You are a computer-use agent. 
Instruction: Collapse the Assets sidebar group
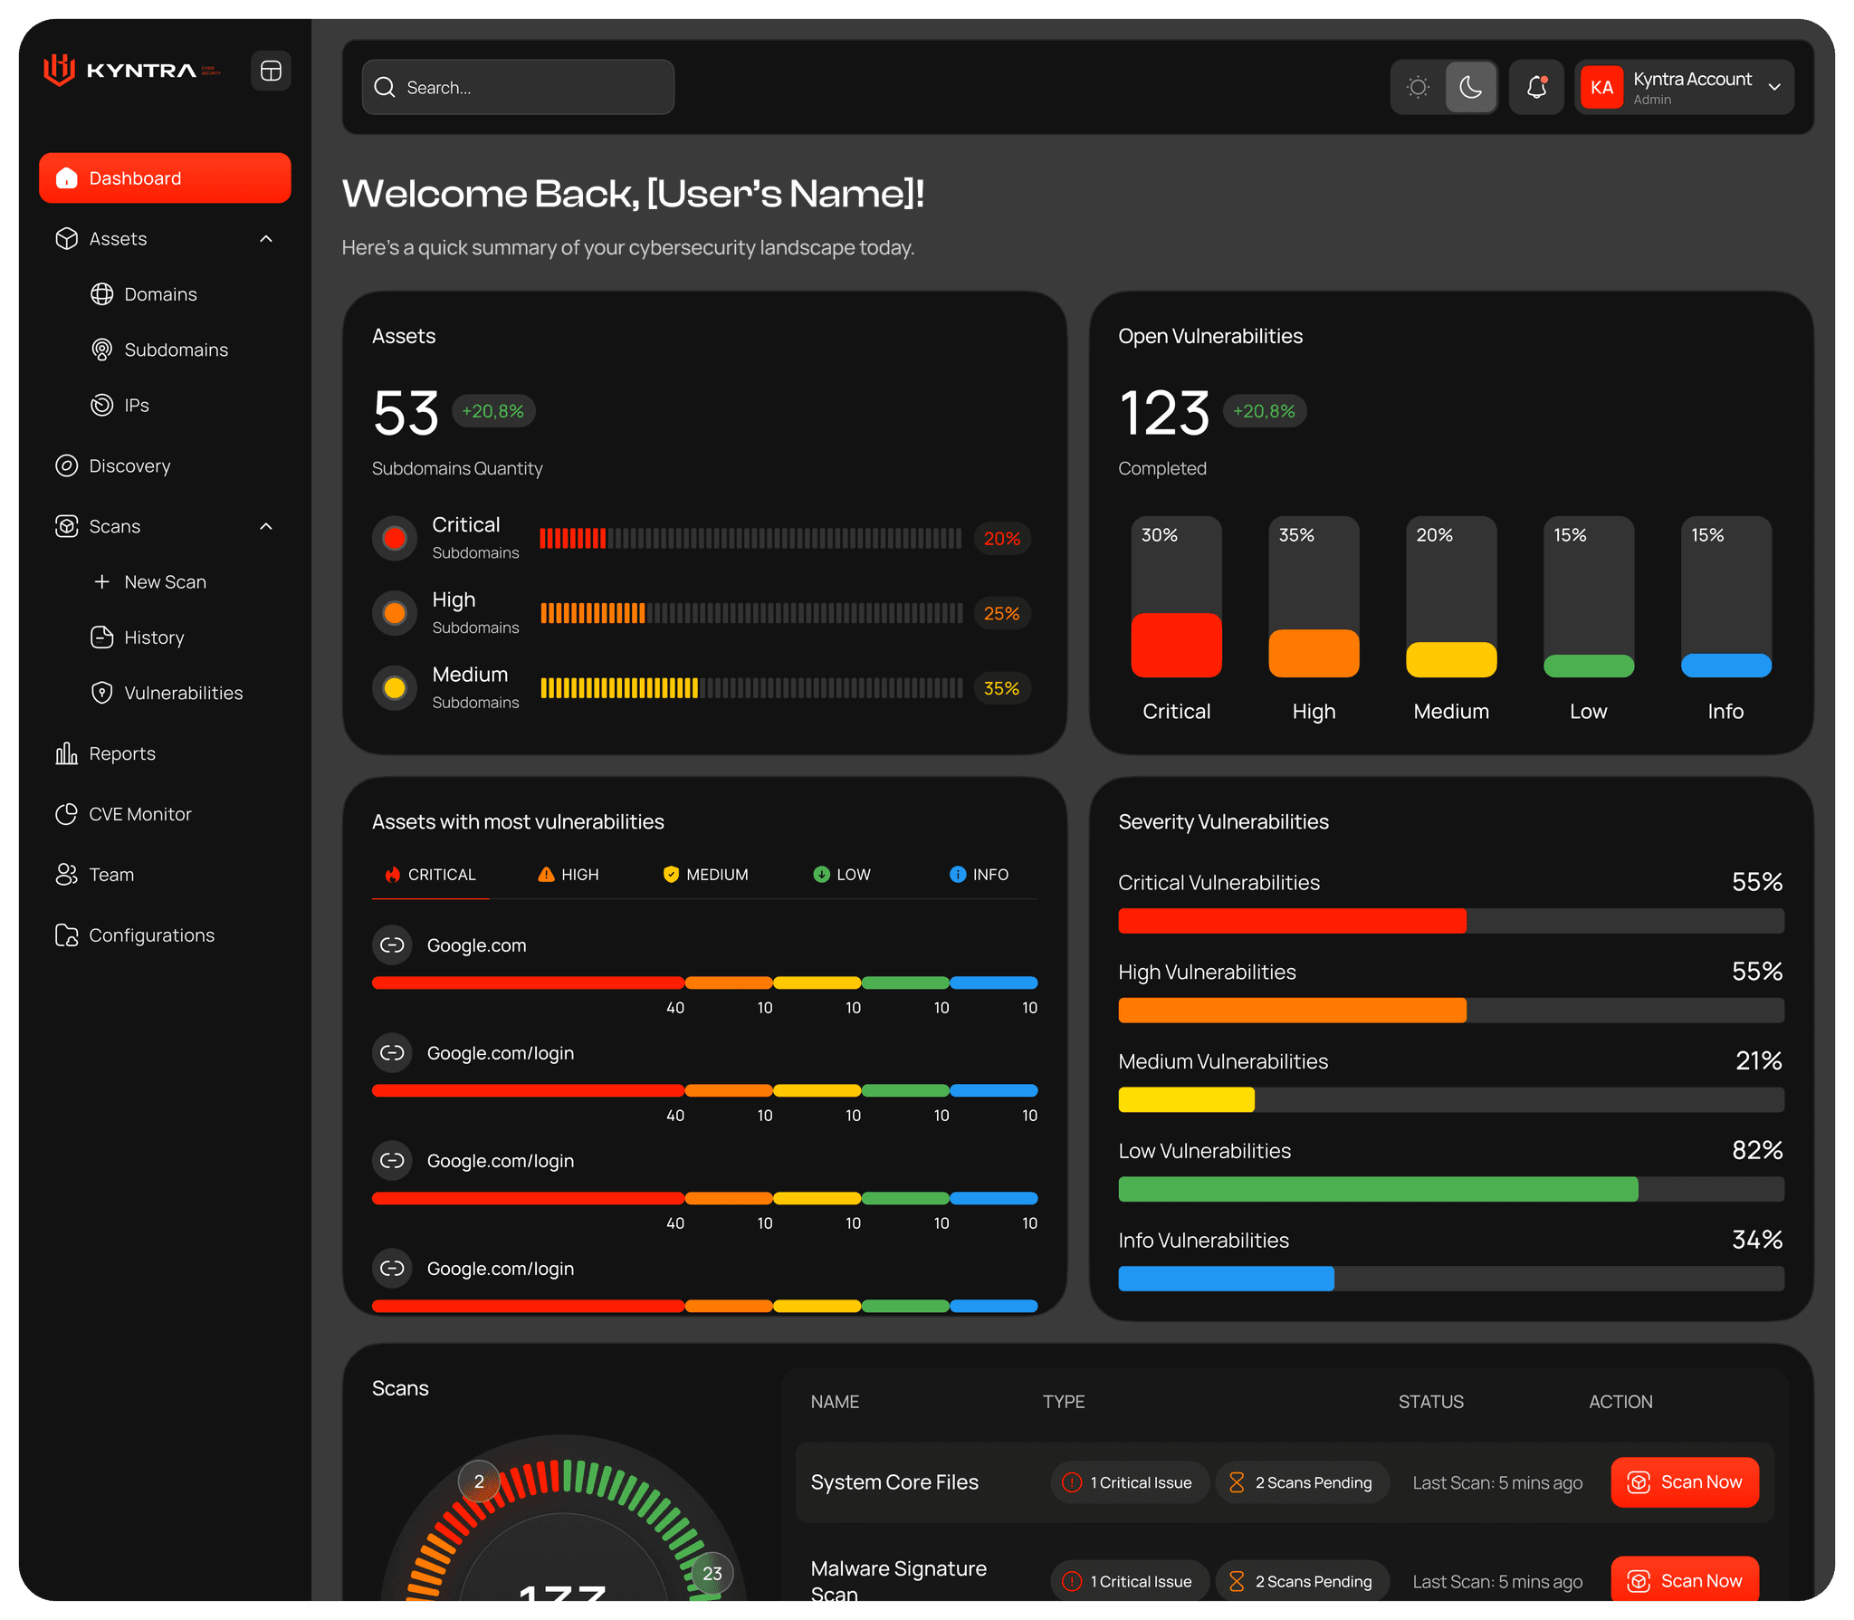tap(266, 239)
